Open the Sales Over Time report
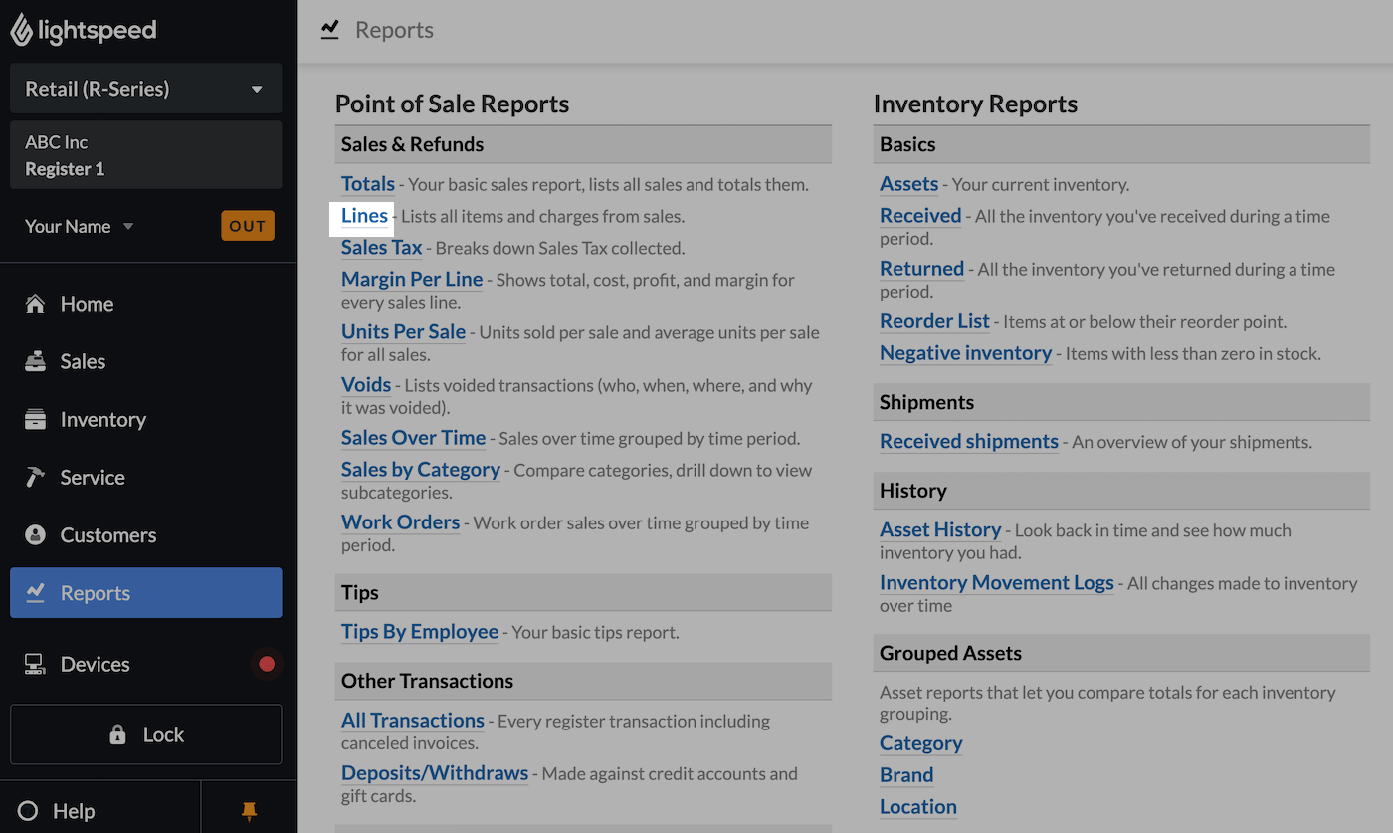Image resolution: width=1393 pixels, height=833 pixels. point(413,438)
